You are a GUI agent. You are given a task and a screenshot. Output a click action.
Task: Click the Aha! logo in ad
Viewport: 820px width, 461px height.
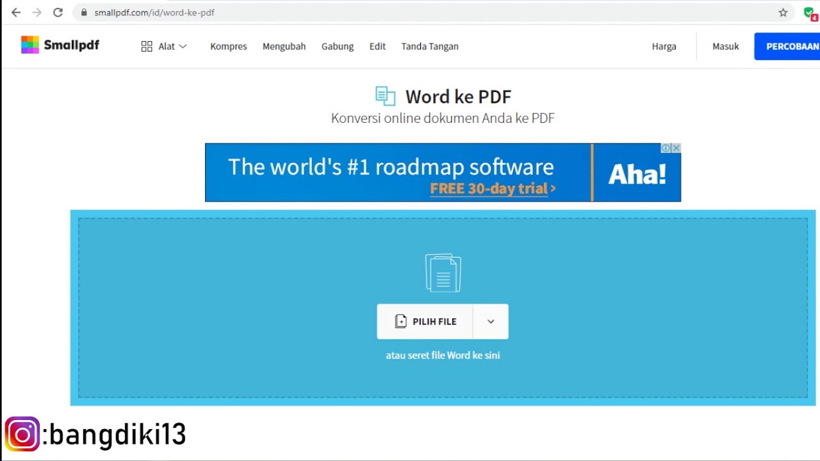click(637, 174)
